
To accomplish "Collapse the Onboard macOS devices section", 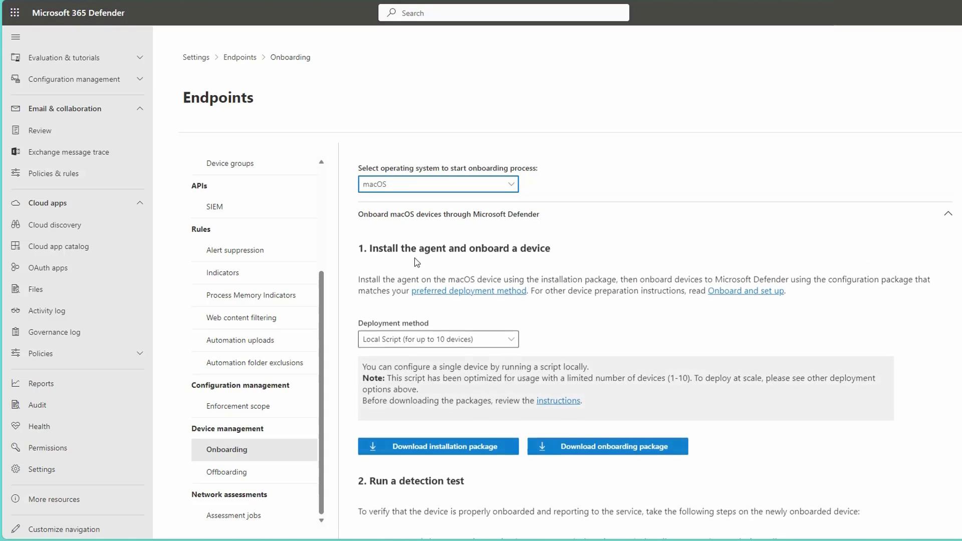I will [x=947, y=214].
